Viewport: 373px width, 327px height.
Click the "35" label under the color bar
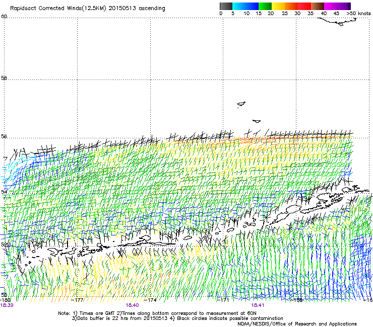tap(310, 14)
